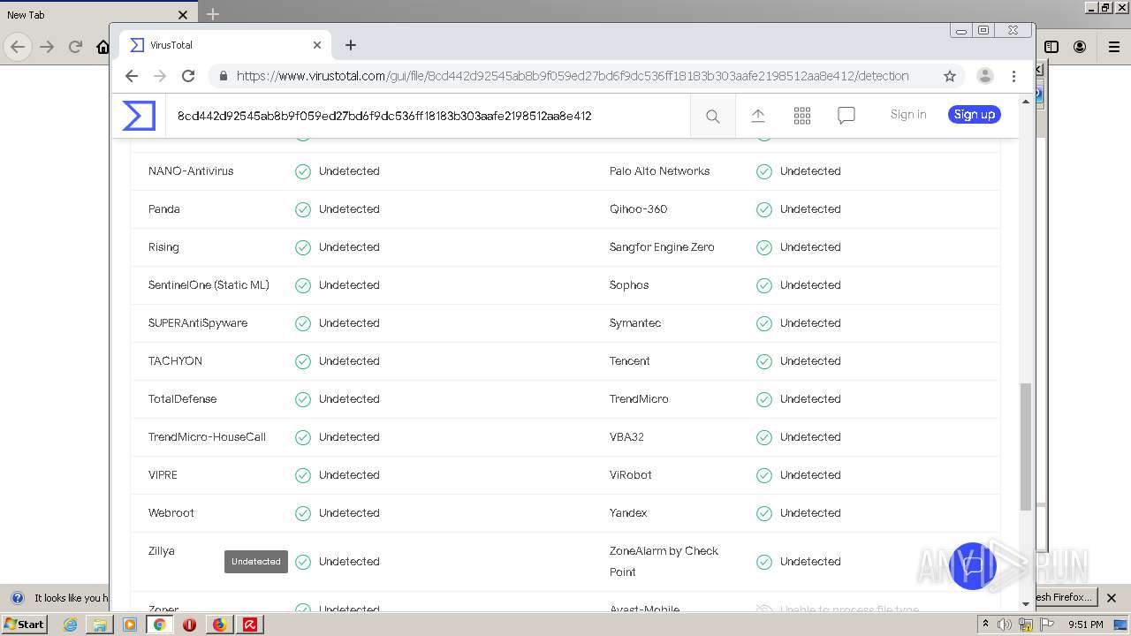The height and width of the screenshot is (636, 1131).
Task: Click Palo Alto Networks engine name
Action: (x=659, y=171)
